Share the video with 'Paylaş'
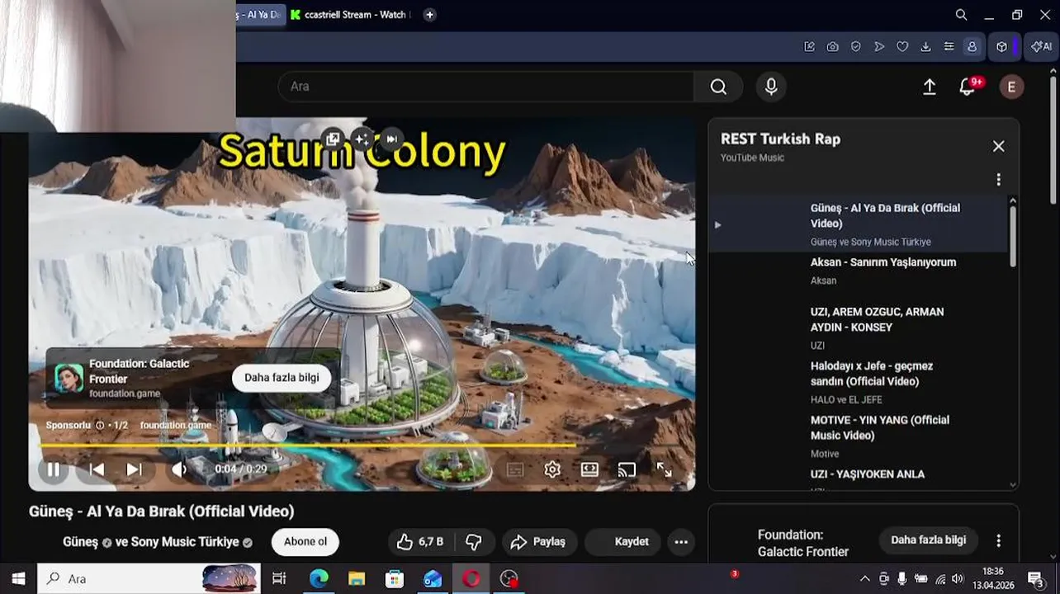1060x594 pixels. tap(539, 541)
